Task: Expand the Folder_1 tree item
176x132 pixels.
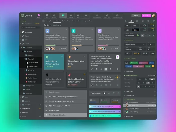Action: [24, 55]
